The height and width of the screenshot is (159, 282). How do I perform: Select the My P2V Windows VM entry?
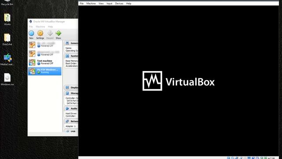point(45,71)
